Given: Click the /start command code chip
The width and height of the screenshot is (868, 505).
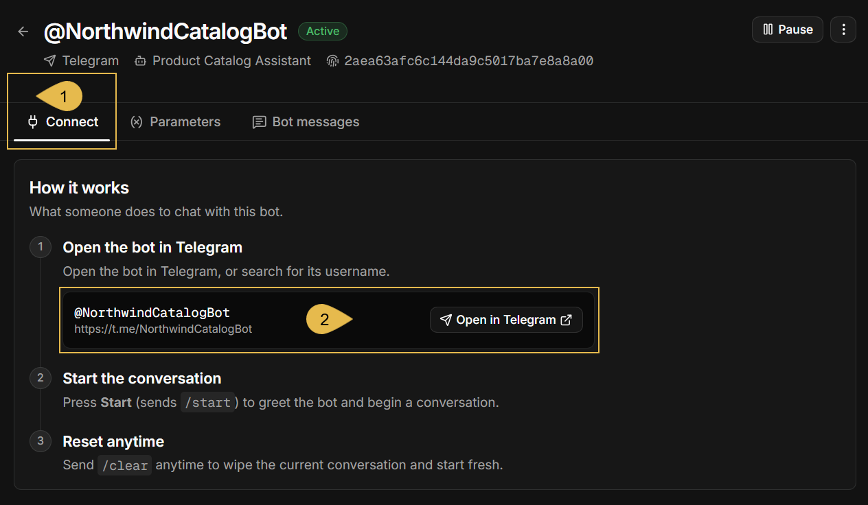Looking at the screenshot, I should point(209,403).
